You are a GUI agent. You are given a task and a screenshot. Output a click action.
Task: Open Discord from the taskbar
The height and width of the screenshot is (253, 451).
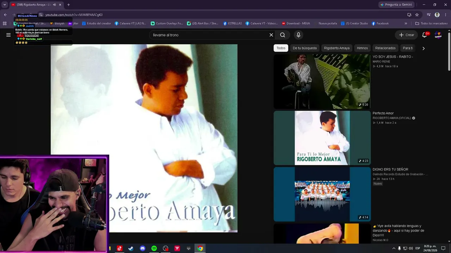pos(142,248)
